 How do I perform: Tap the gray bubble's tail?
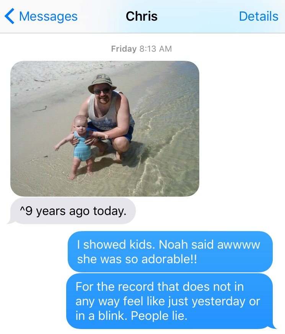(11, 222)
